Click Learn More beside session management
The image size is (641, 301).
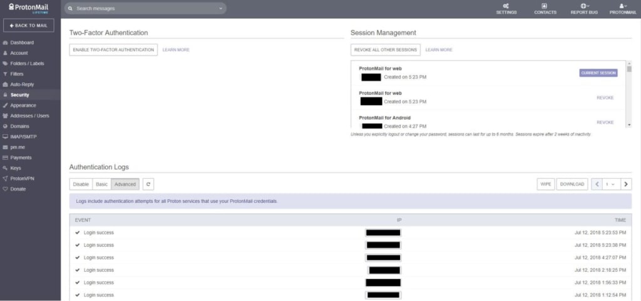(x=439, y=50)
